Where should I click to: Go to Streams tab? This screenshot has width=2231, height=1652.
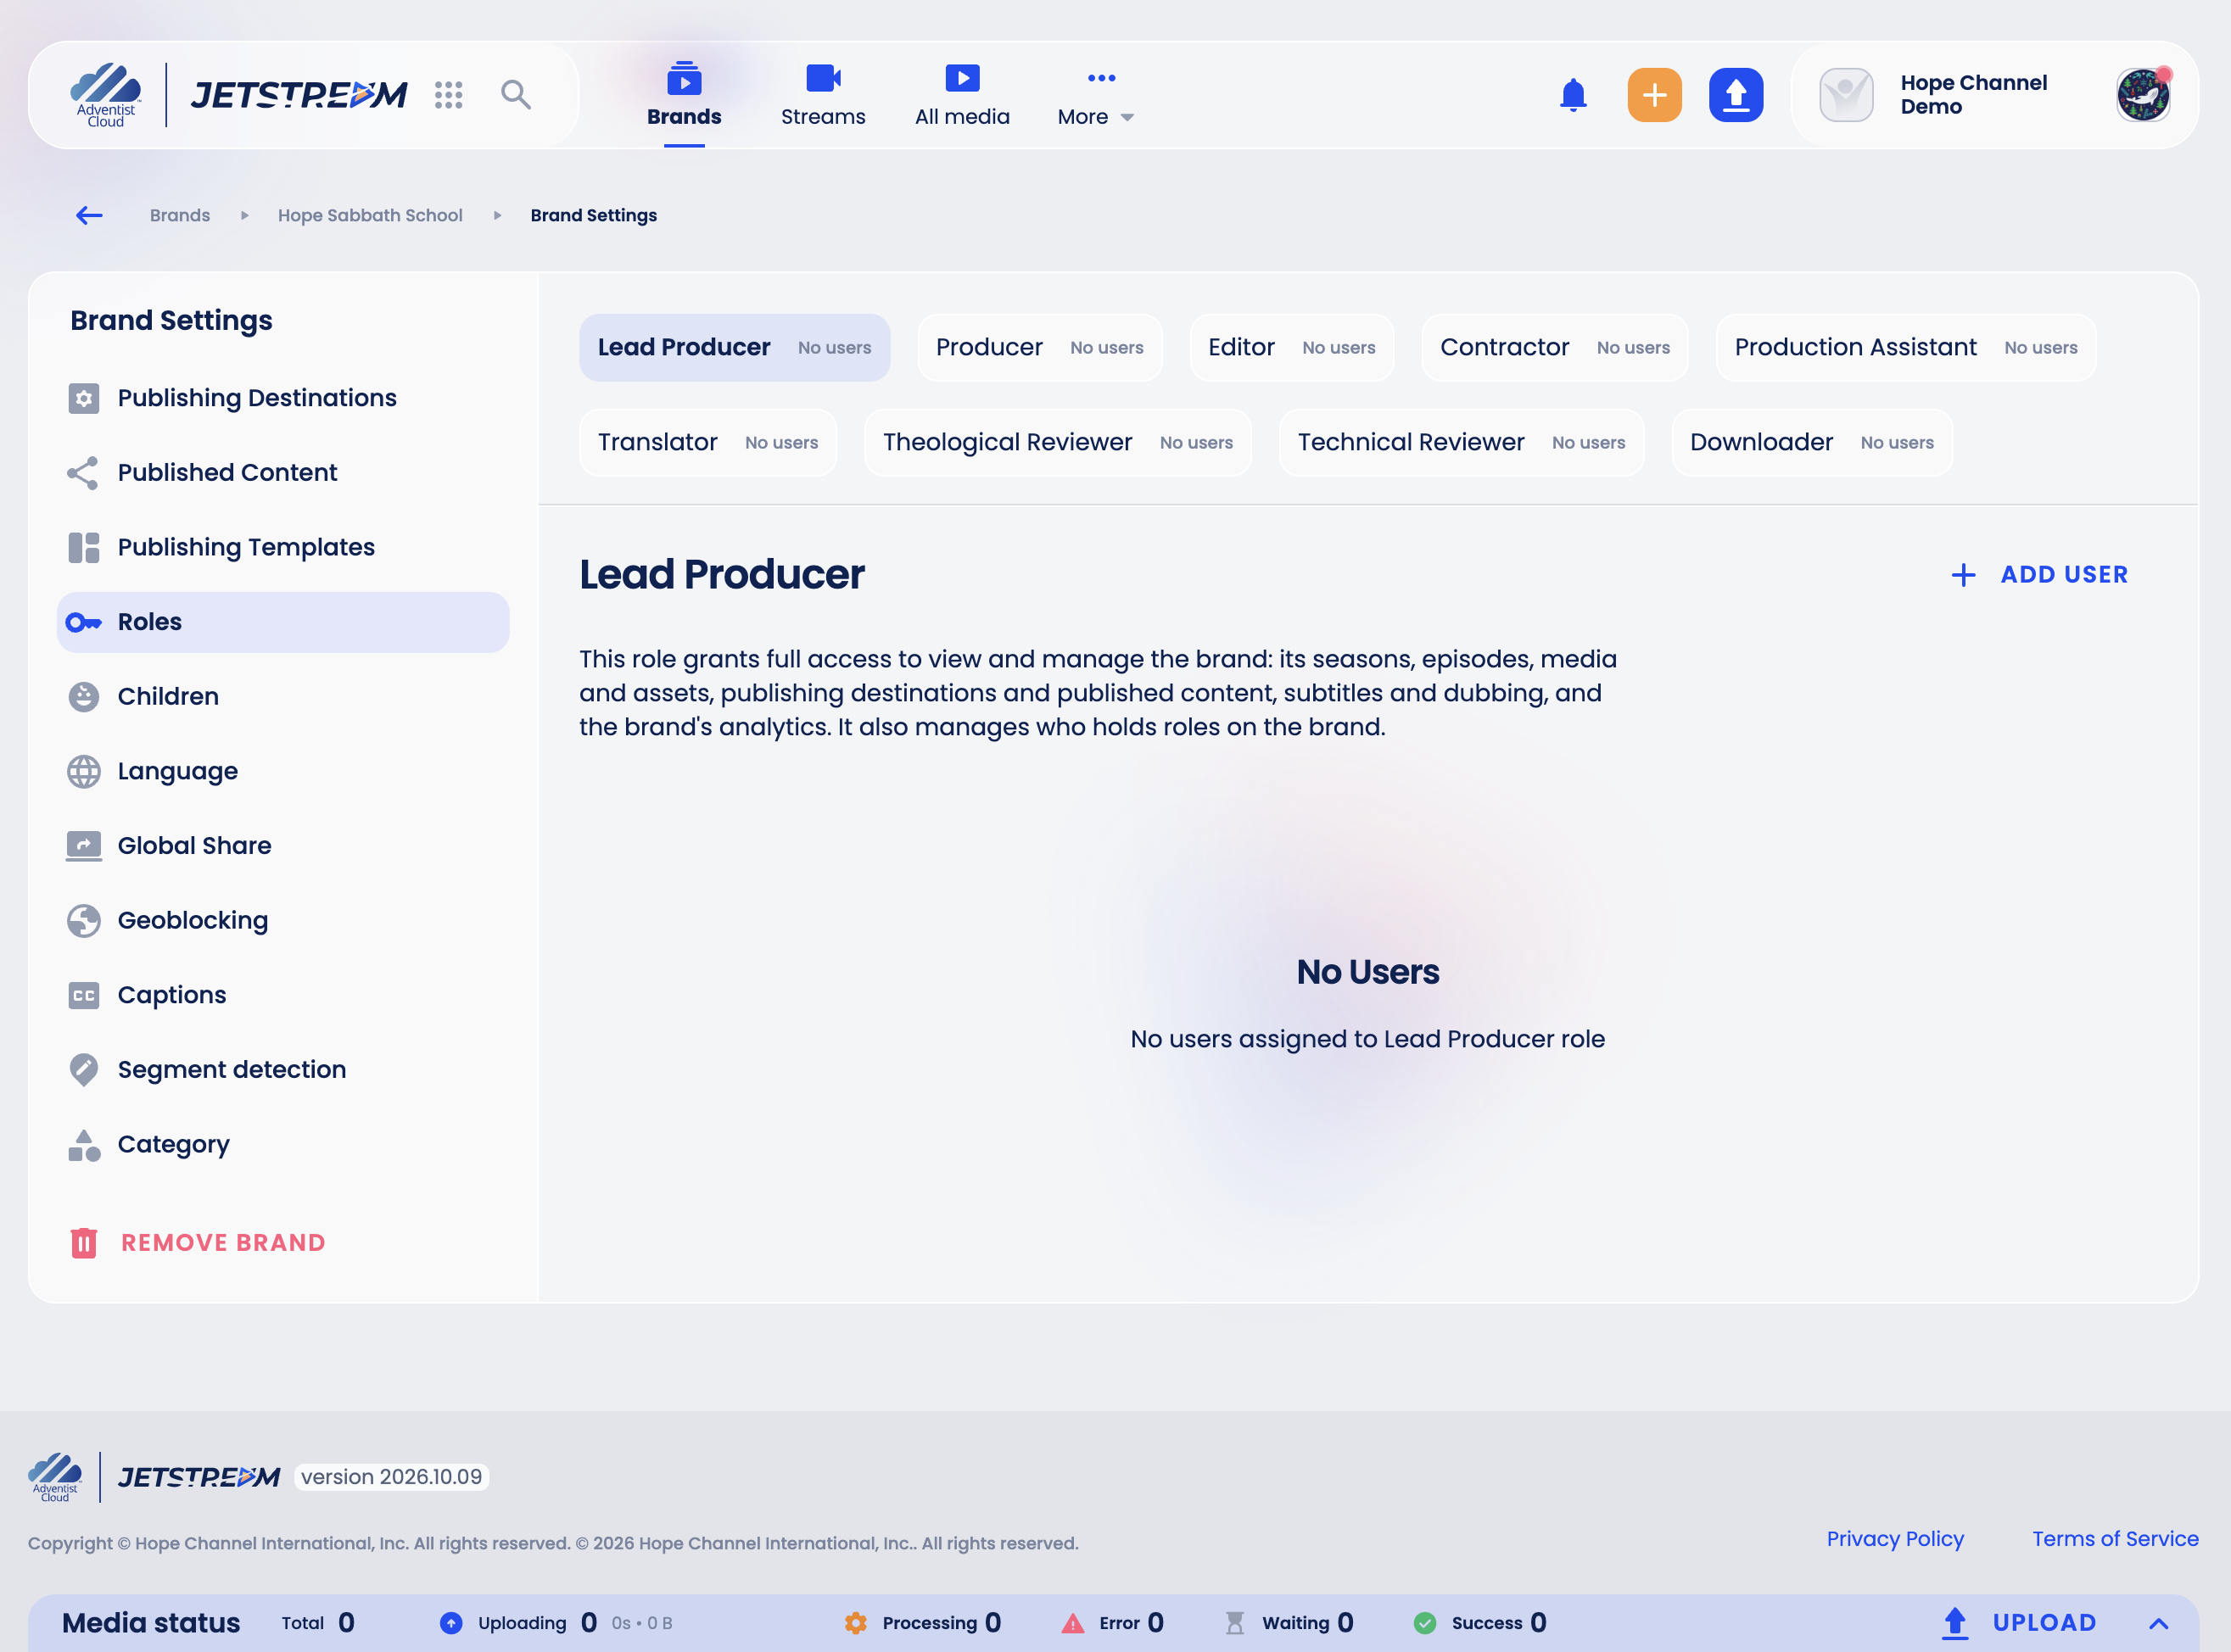pyautogui.click(x=823, y=97)
